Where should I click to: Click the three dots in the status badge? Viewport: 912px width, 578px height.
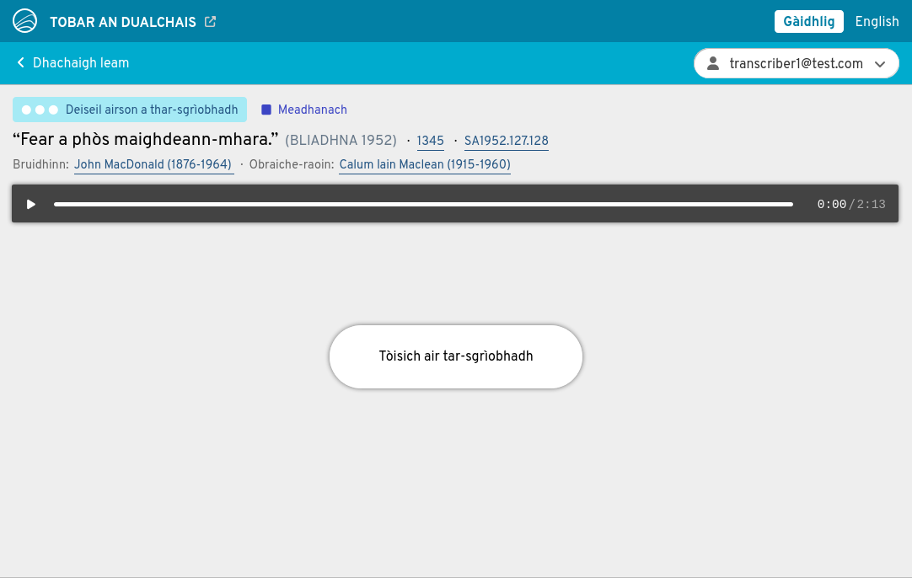pyautogui.click(x=40, y=110)
